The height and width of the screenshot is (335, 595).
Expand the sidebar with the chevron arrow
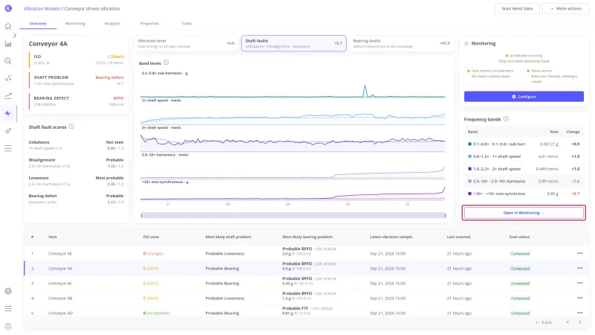tap(15, 35)
